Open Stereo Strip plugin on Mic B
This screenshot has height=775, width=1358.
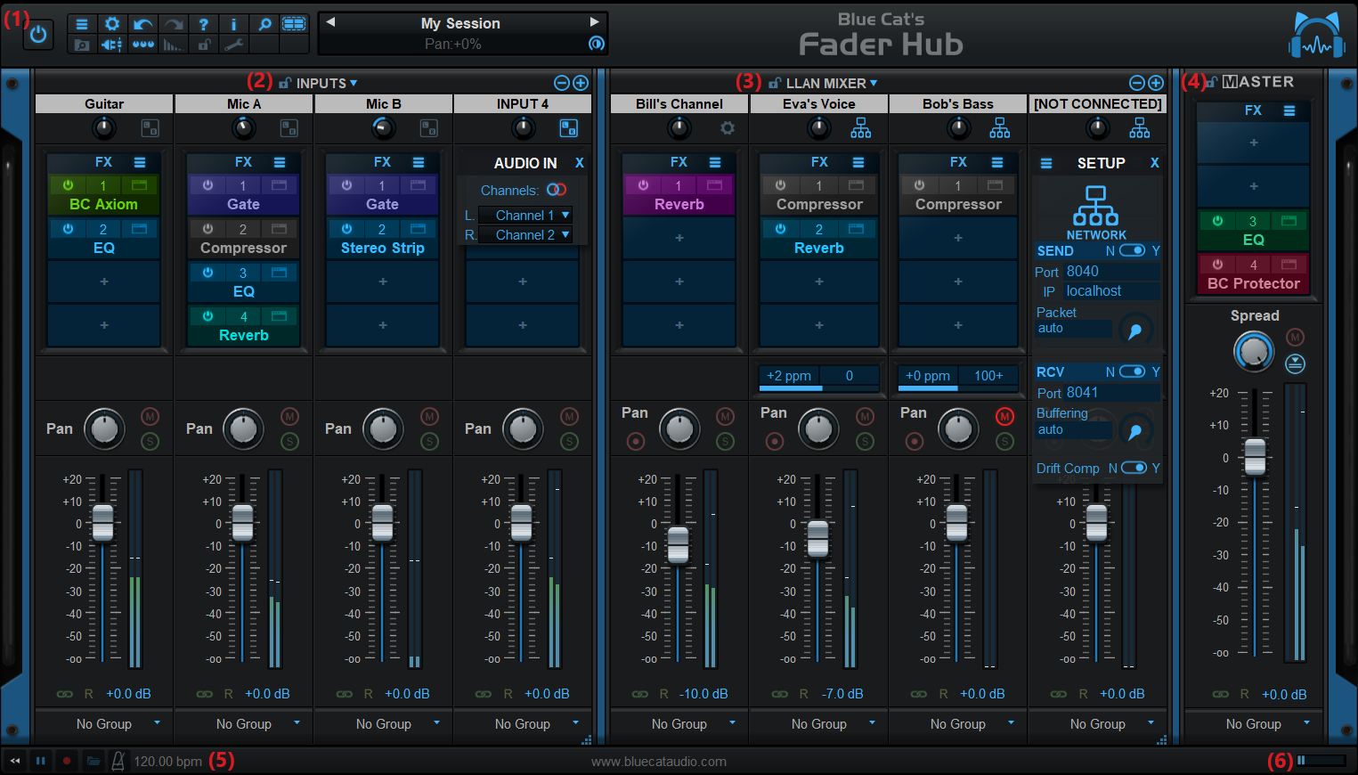click(383, 248)
